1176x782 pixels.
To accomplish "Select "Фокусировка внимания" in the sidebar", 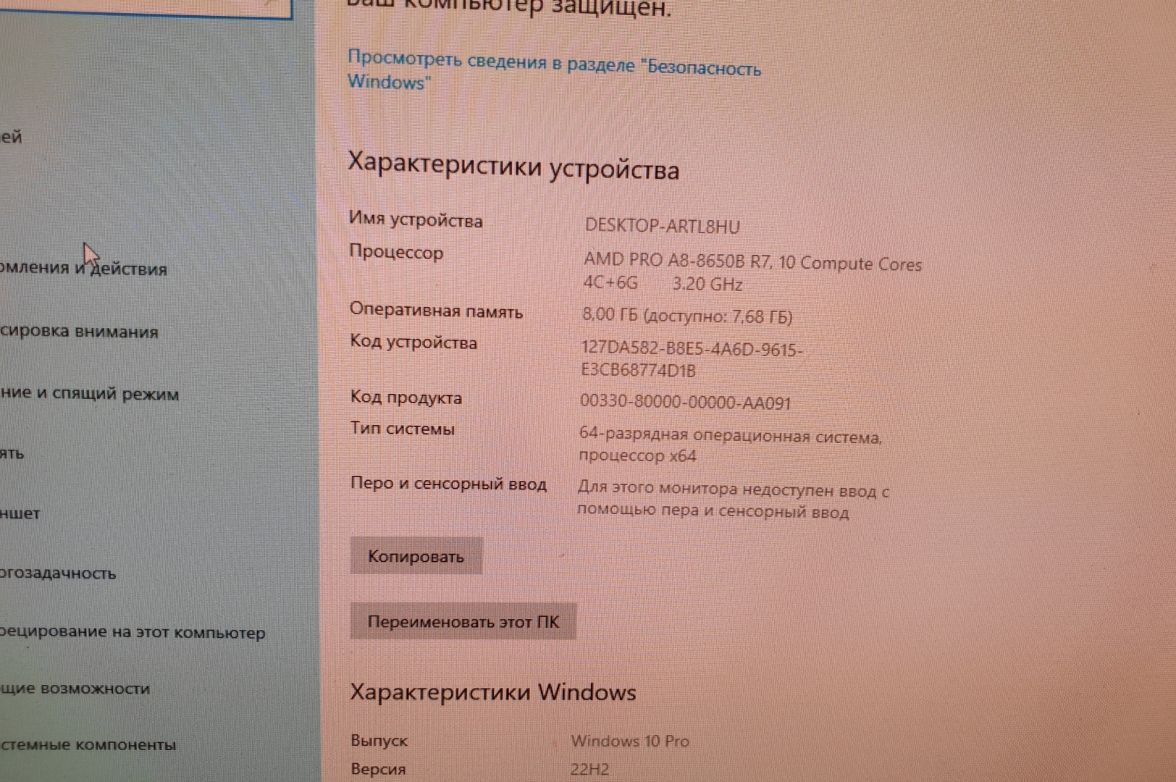I will (x=79, y=332).
